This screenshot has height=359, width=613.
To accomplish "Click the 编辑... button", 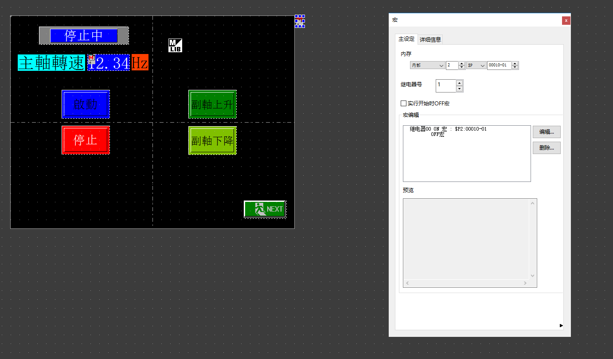I will [546, 132].
